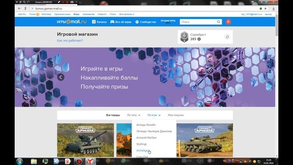293x165 pixels.
Task: Open the Mail.Ru portal link
Action: [x=22, y=14]
